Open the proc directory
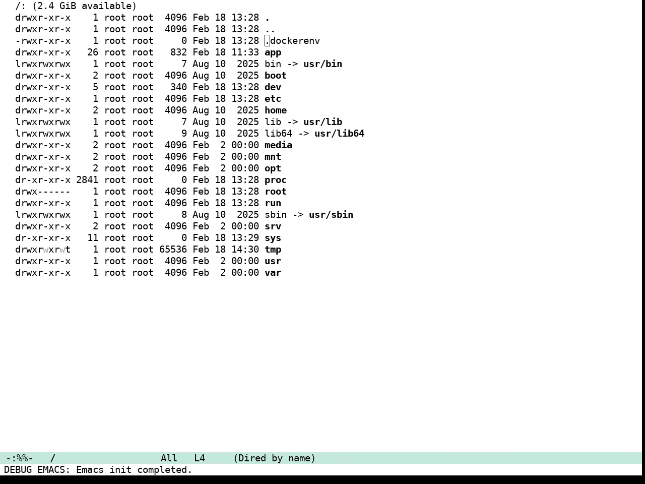 [x=276, y=180]
